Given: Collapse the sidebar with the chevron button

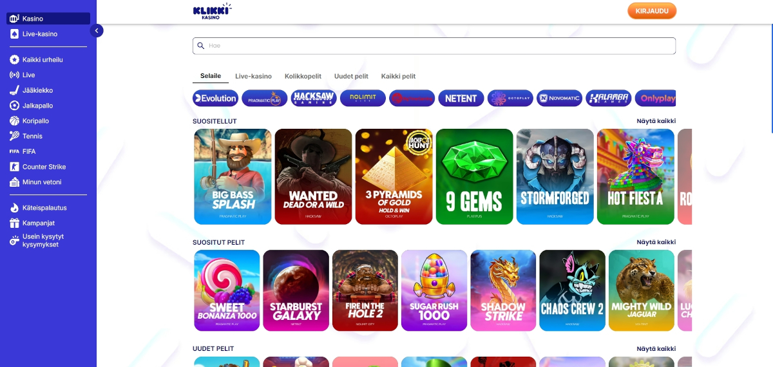Looking at the screenshot, I should click(97, 30).
